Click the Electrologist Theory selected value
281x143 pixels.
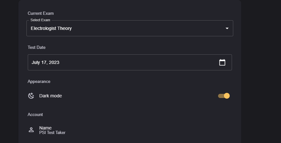[x=51, y=28]
